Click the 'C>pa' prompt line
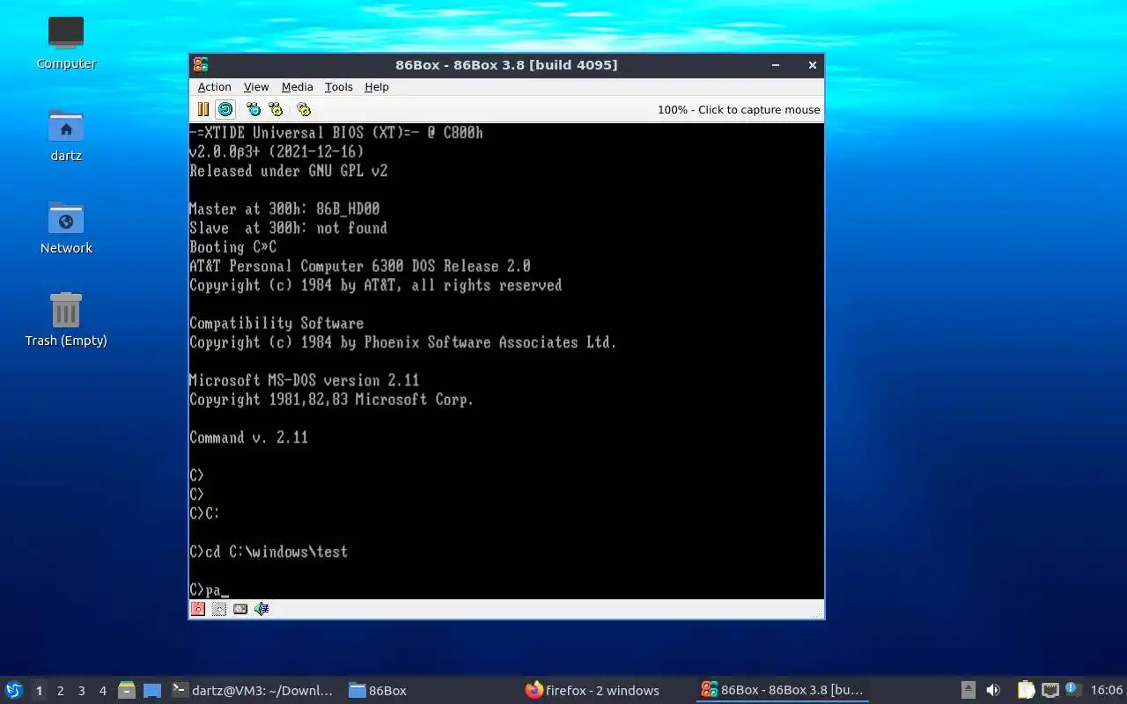The width and height of the screenshot is (1127, 704). click(x=209, y=590)
